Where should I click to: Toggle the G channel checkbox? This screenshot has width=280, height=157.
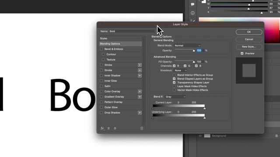click(185, 66)
